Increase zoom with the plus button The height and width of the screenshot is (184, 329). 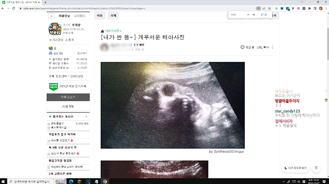pyautogui.click(x=254, y=15)
